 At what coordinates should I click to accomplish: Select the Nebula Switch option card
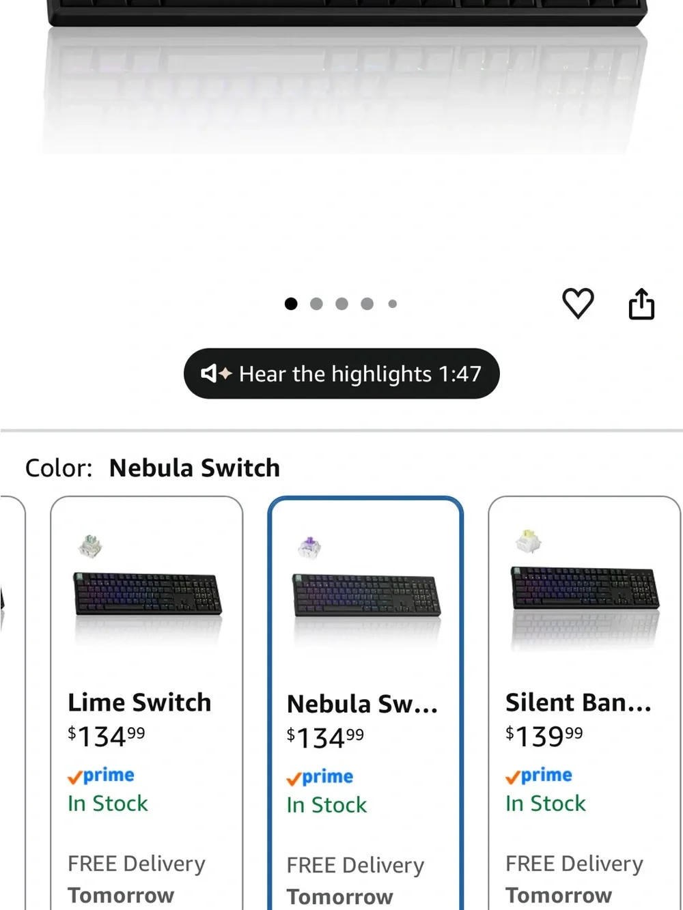click(x=365, y=703)
